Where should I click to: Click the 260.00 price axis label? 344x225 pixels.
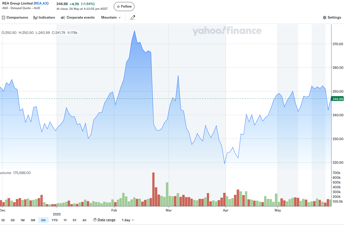[x=337, y=68]
